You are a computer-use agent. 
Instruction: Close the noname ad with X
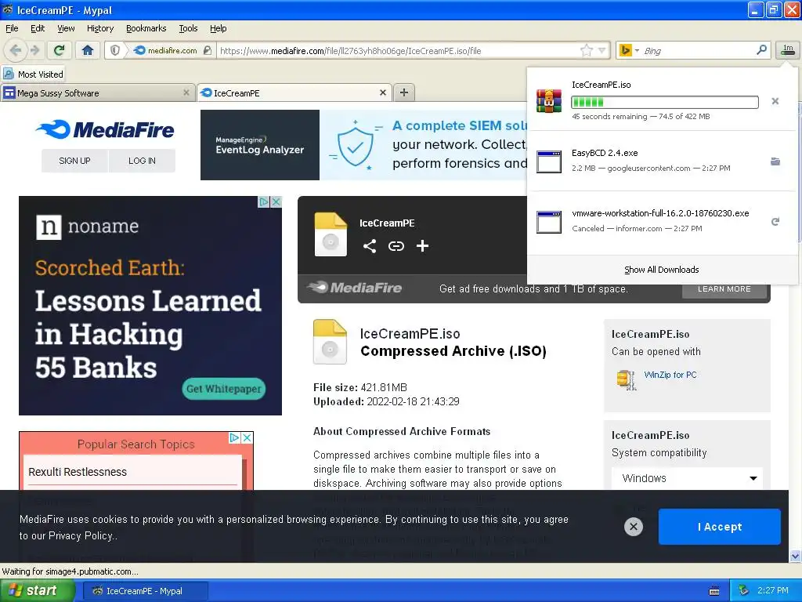pos(276,201)
